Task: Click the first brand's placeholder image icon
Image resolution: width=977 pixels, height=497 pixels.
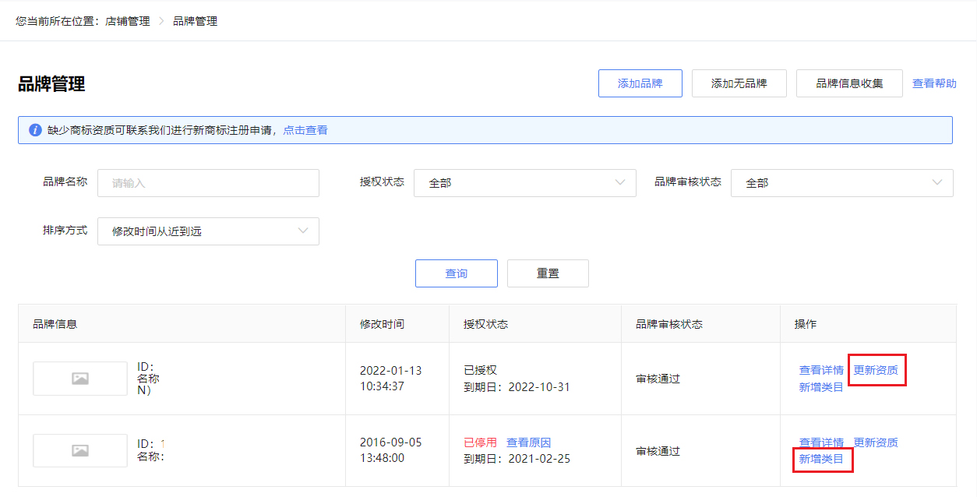Action: point(79,378)
